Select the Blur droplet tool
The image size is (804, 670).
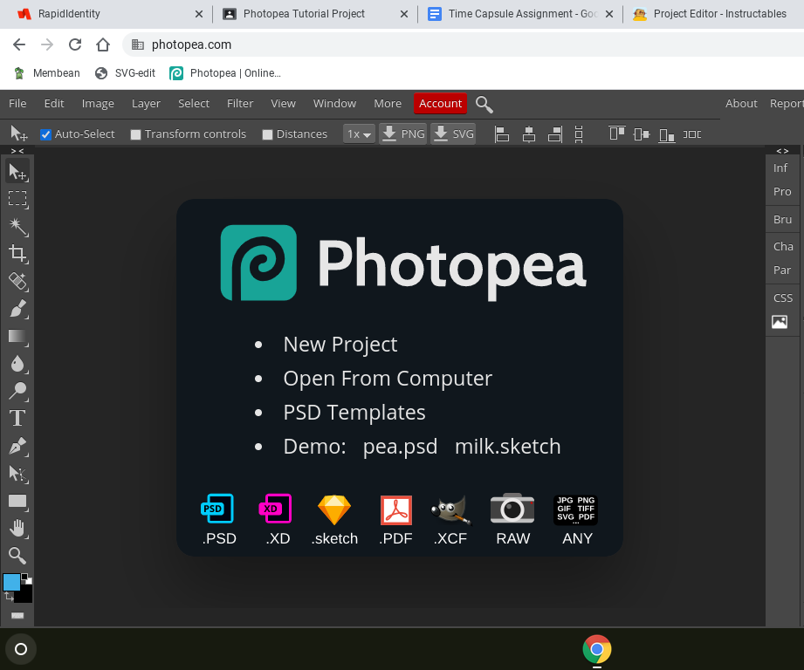point(17,364)
